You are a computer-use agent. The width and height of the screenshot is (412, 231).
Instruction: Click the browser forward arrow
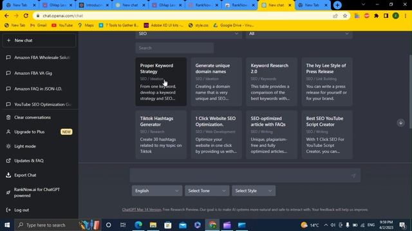[x=16, y=15]
